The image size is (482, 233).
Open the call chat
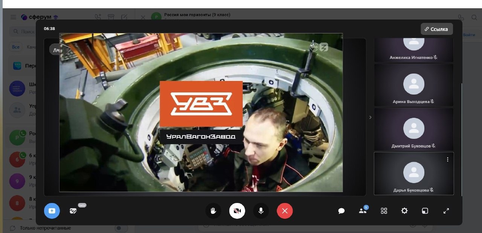pyautogui.click(x=342, y=211)
